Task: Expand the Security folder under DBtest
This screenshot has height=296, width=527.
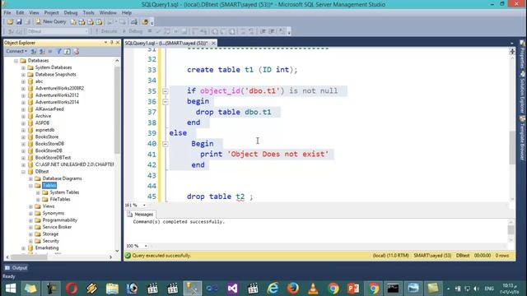Action: pyautogui.click(x=30, y=241)
